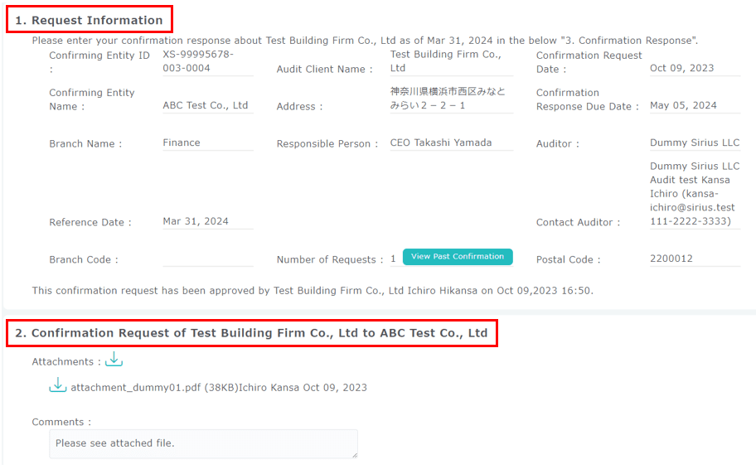Click the Postal Code field
This screenshot has height=469, width=756.
click(x=694, y=259)
